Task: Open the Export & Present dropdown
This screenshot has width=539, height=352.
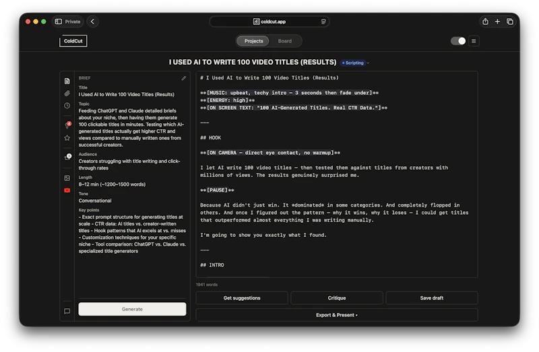Action: point(337,315)
